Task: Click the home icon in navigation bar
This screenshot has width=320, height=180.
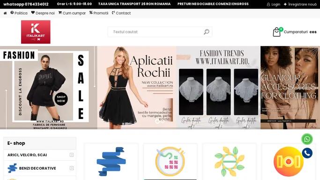Action: (5, 13)
